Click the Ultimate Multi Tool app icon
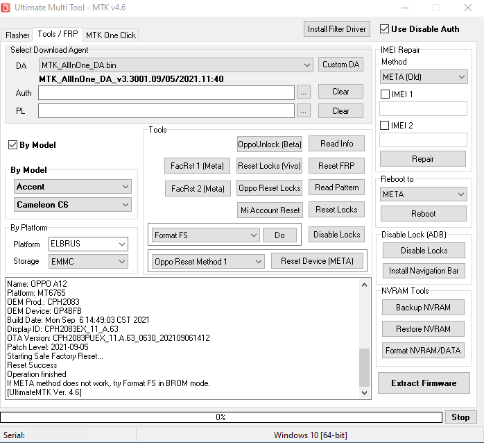The image size is (484, 443). (x=6, y=8)
